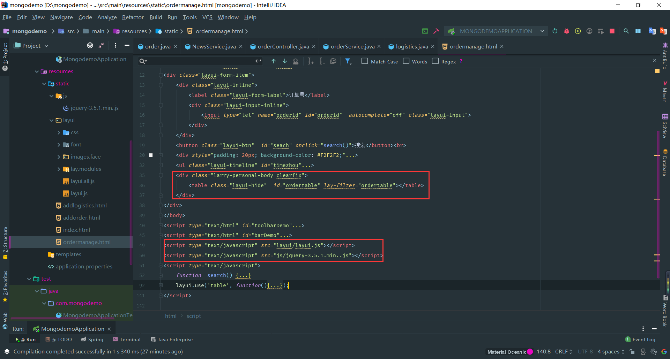Open Project Structure grid icon
Image resolution: width=670 pixels, height=359 pixels.
point(638,31)
